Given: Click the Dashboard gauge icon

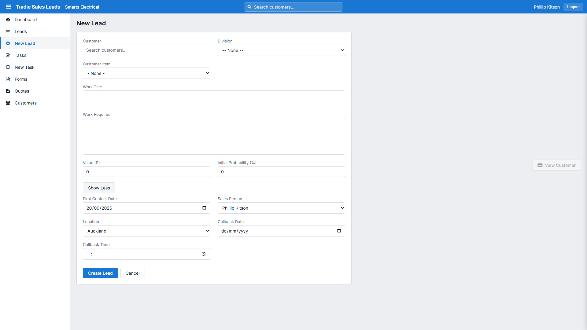Looking at the screenshot, I should click(8, 20).
